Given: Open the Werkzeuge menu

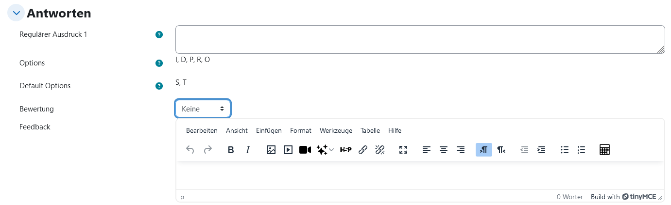Looking at the screenshot, I should (x=336, y=130).
